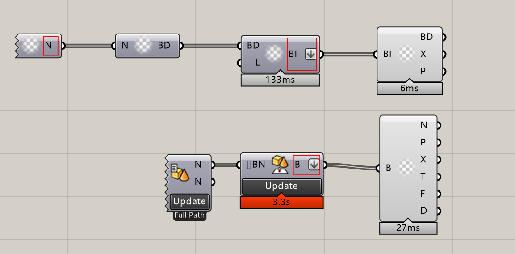Viewport: 515px width, 254px height.
Task: Click the upper N output of the Full Path component
Action: 198,164
